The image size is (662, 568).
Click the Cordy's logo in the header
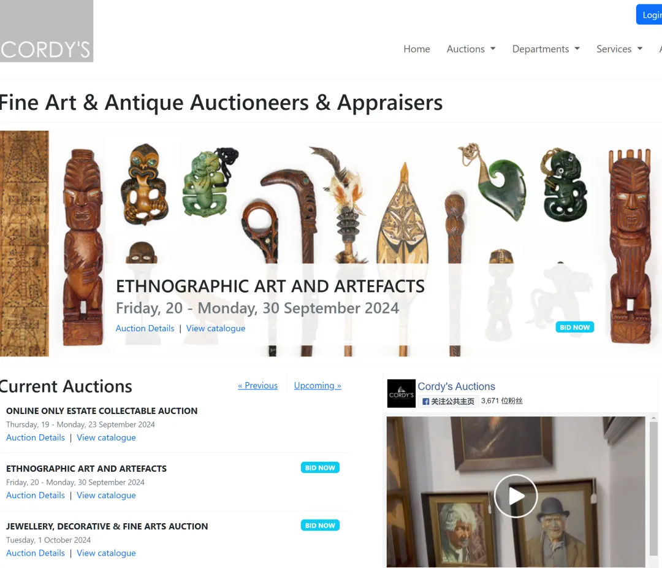[x=47, y=31]
